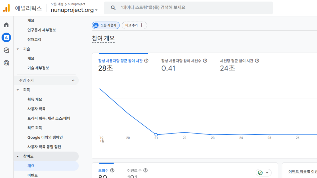Click the 비교 추가 button

134,25
